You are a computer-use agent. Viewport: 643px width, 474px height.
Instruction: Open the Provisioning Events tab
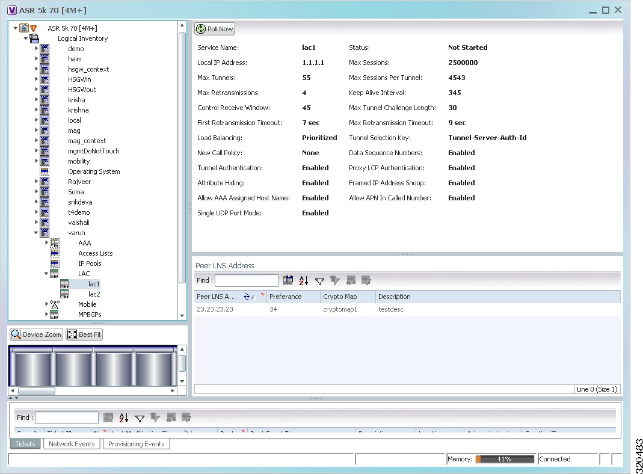click(x=136, y=444)
